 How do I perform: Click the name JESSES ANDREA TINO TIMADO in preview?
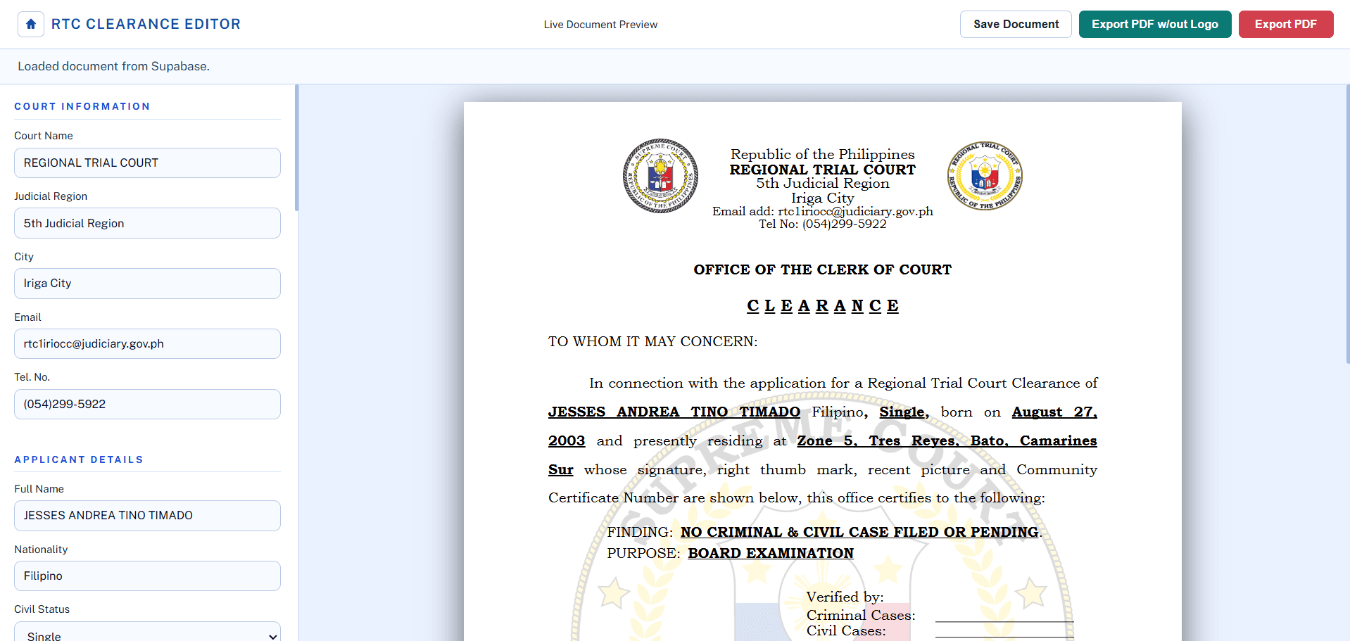click(x=674, y=412)
